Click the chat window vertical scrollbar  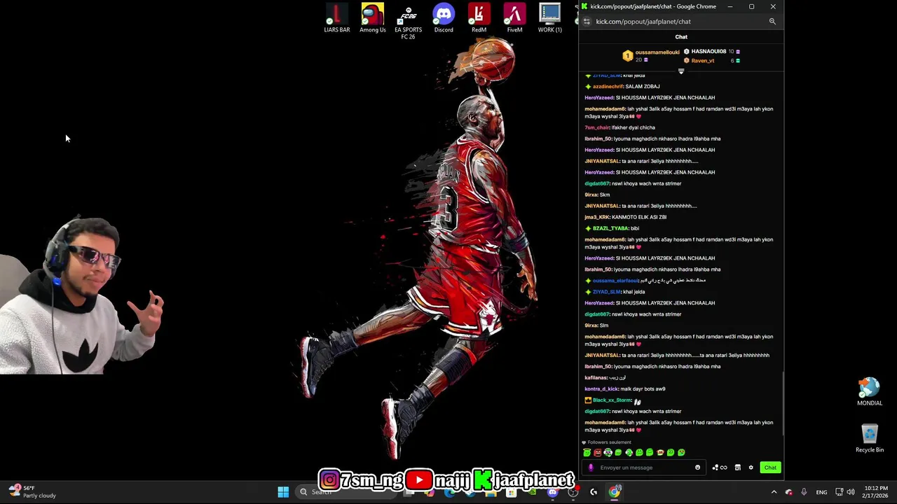(x=783, y=404)
